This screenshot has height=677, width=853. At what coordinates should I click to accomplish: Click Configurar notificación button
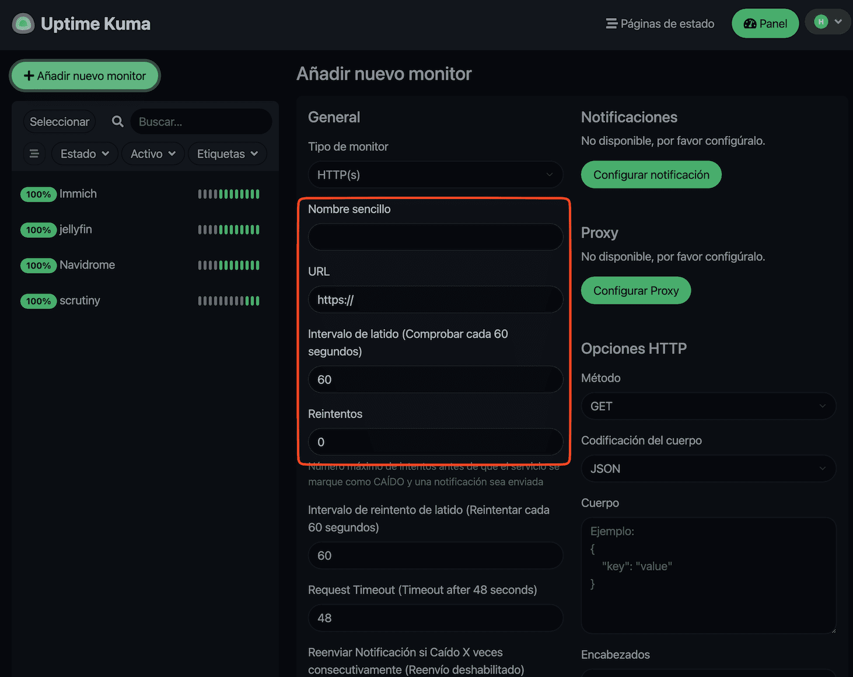tap(651, 175)
